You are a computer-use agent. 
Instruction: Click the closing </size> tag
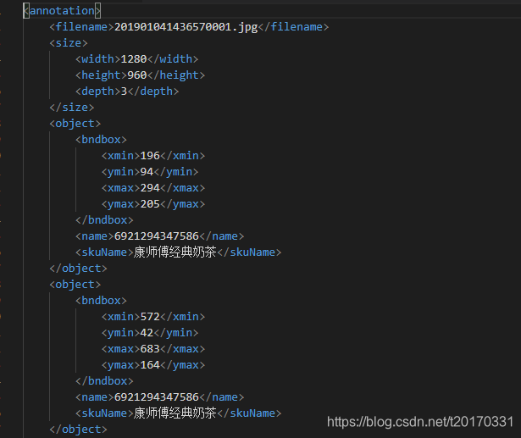[72, 108]
